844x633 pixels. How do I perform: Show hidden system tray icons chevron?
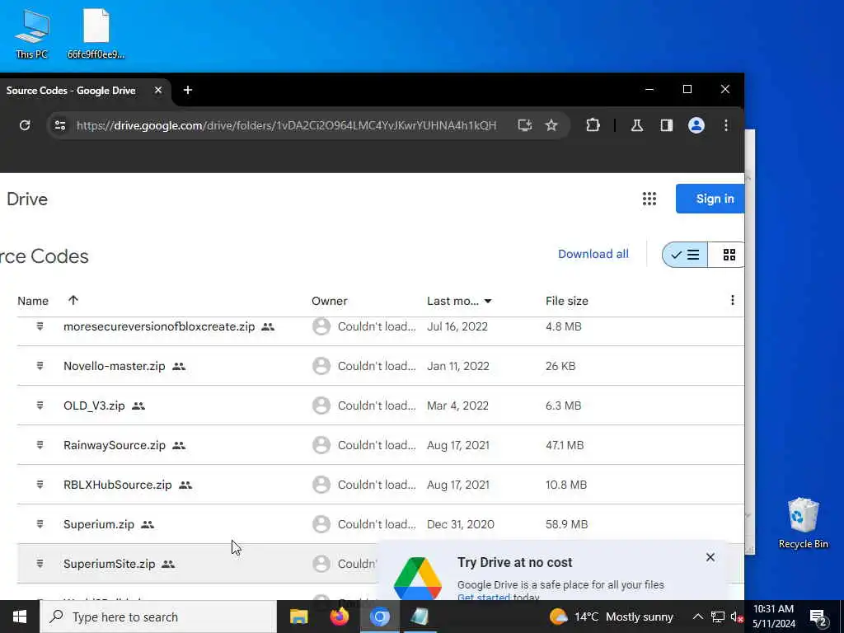[697, 617]
